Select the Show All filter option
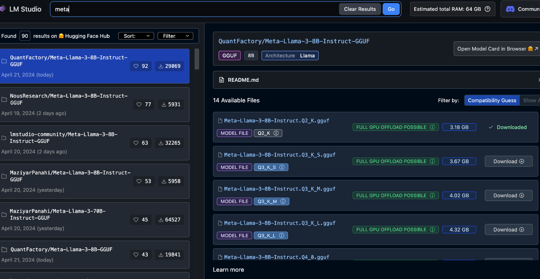The height and width of the screenshot is (279, 540). (530, 100)
